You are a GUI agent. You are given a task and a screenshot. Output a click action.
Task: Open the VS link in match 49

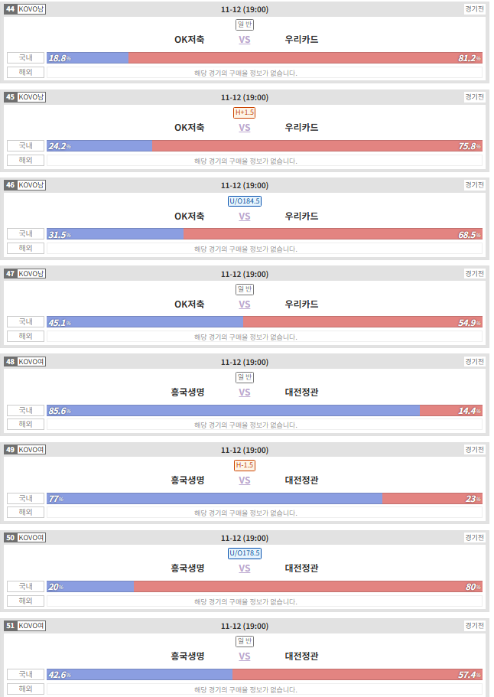point(245,480)
